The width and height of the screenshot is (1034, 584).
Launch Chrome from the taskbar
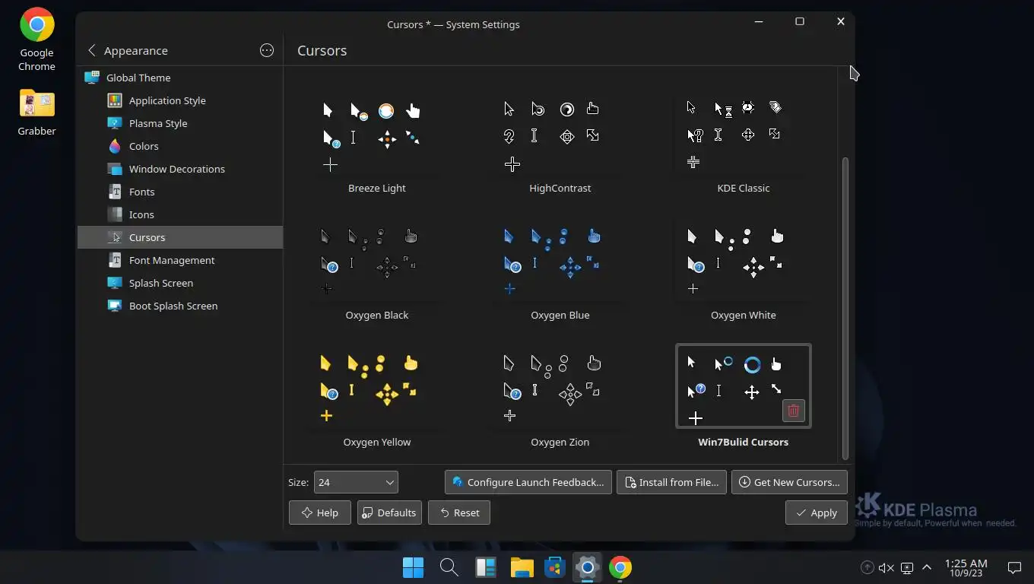(x=620, y=567)
